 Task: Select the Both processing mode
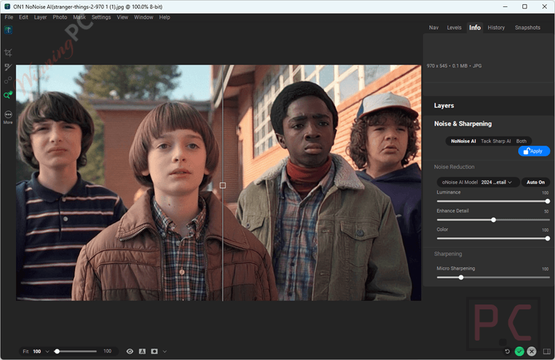pyautogui.click(x=521, y=141)
